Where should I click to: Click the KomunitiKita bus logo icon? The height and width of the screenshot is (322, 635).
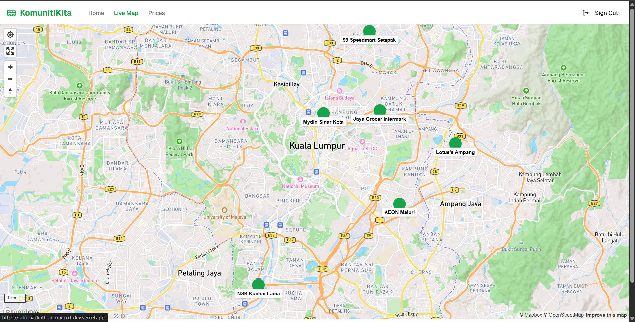(12, 13)
